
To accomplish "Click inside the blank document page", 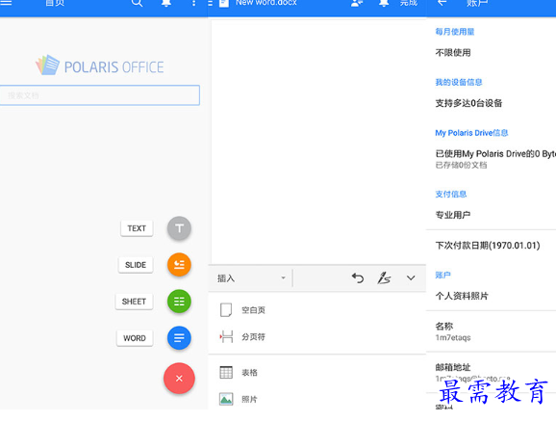I will (x=318, y=142).
